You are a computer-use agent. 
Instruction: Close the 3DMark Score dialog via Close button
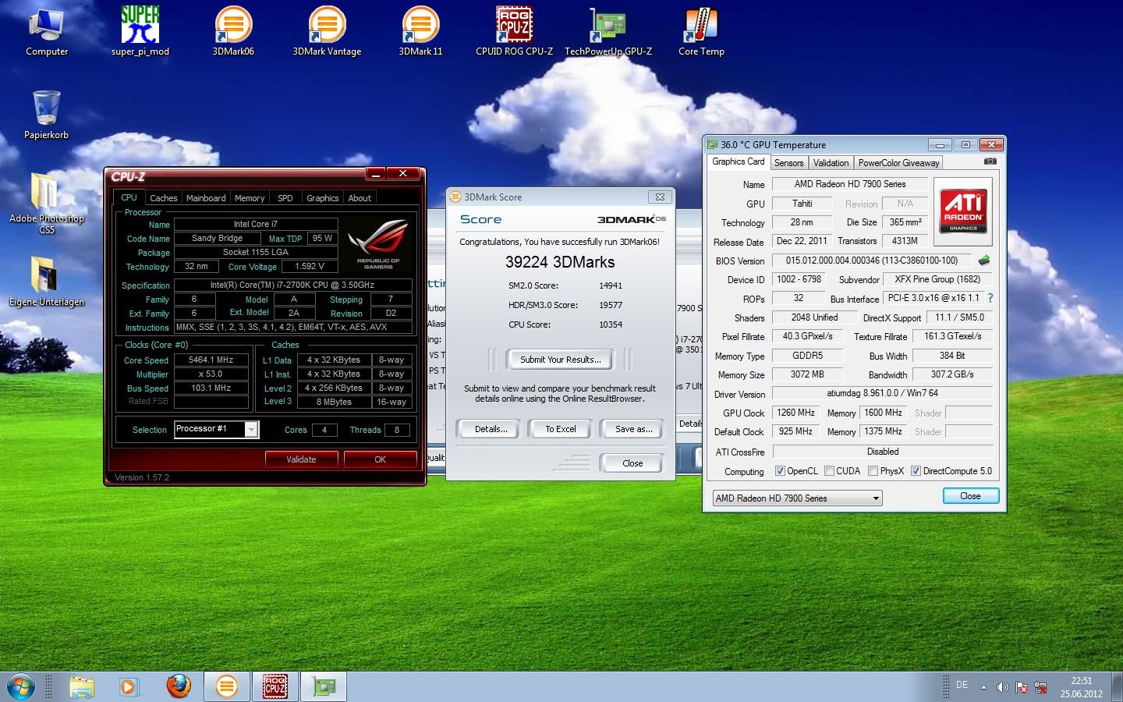(x=632, y=463)
